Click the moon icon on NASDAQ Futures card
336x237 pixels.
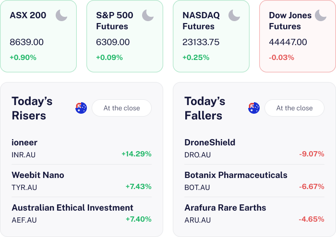(234, 15)
